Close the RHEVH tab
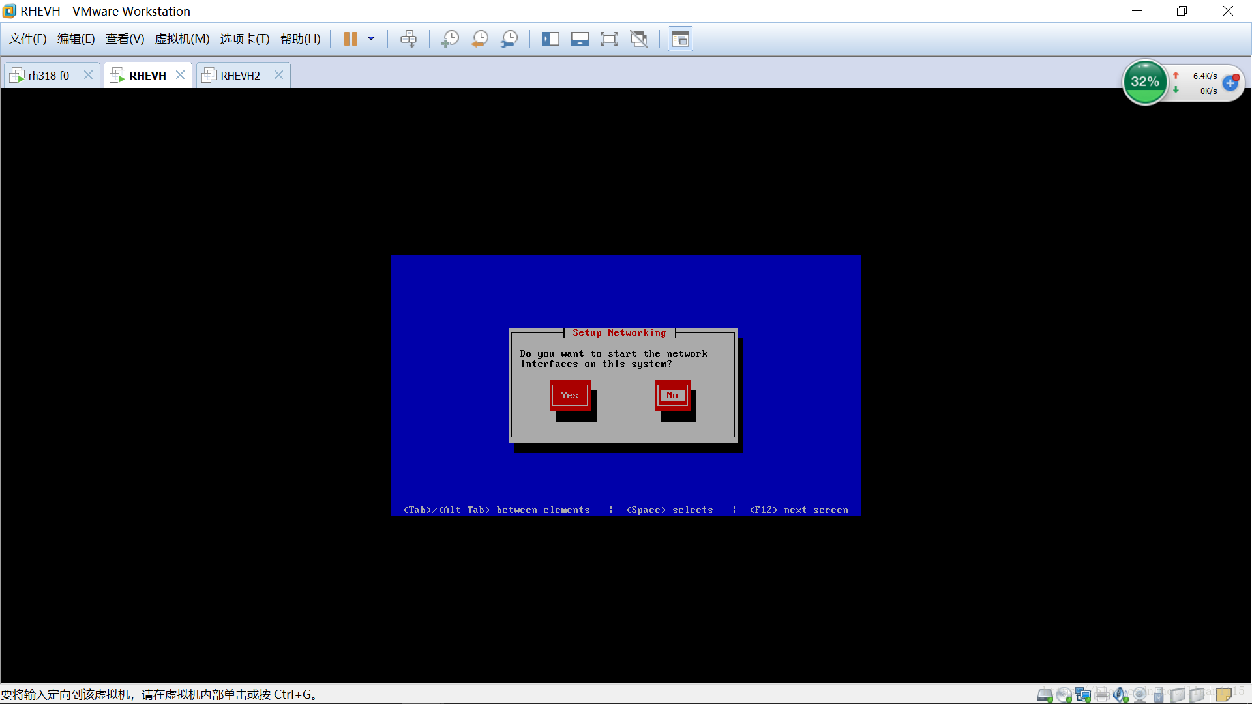 [x=181, y=75]
